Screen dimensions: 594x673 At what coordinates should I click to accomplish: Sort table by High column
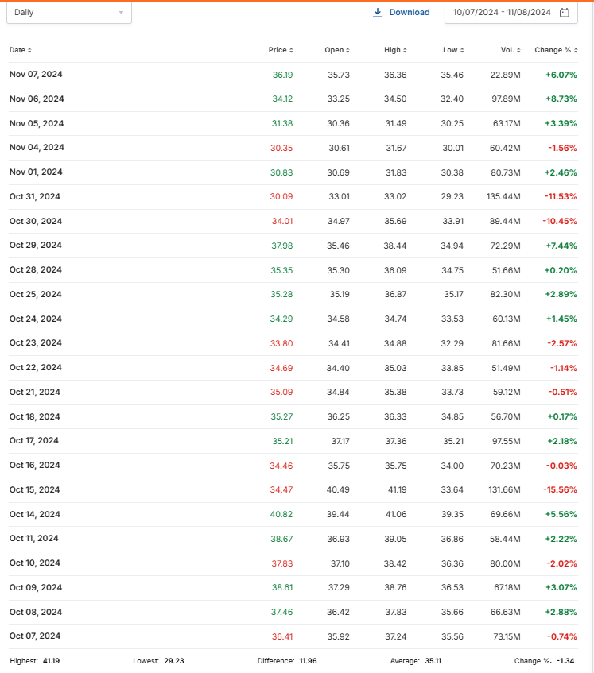(x=395, y=50)
